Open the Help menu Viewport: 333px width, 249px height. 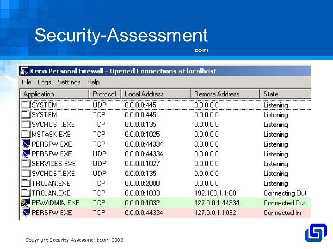point(93,82)
